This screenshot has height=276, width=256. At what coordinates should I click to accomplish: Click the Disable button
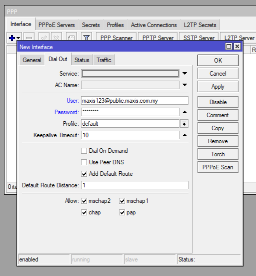(218, 102)
